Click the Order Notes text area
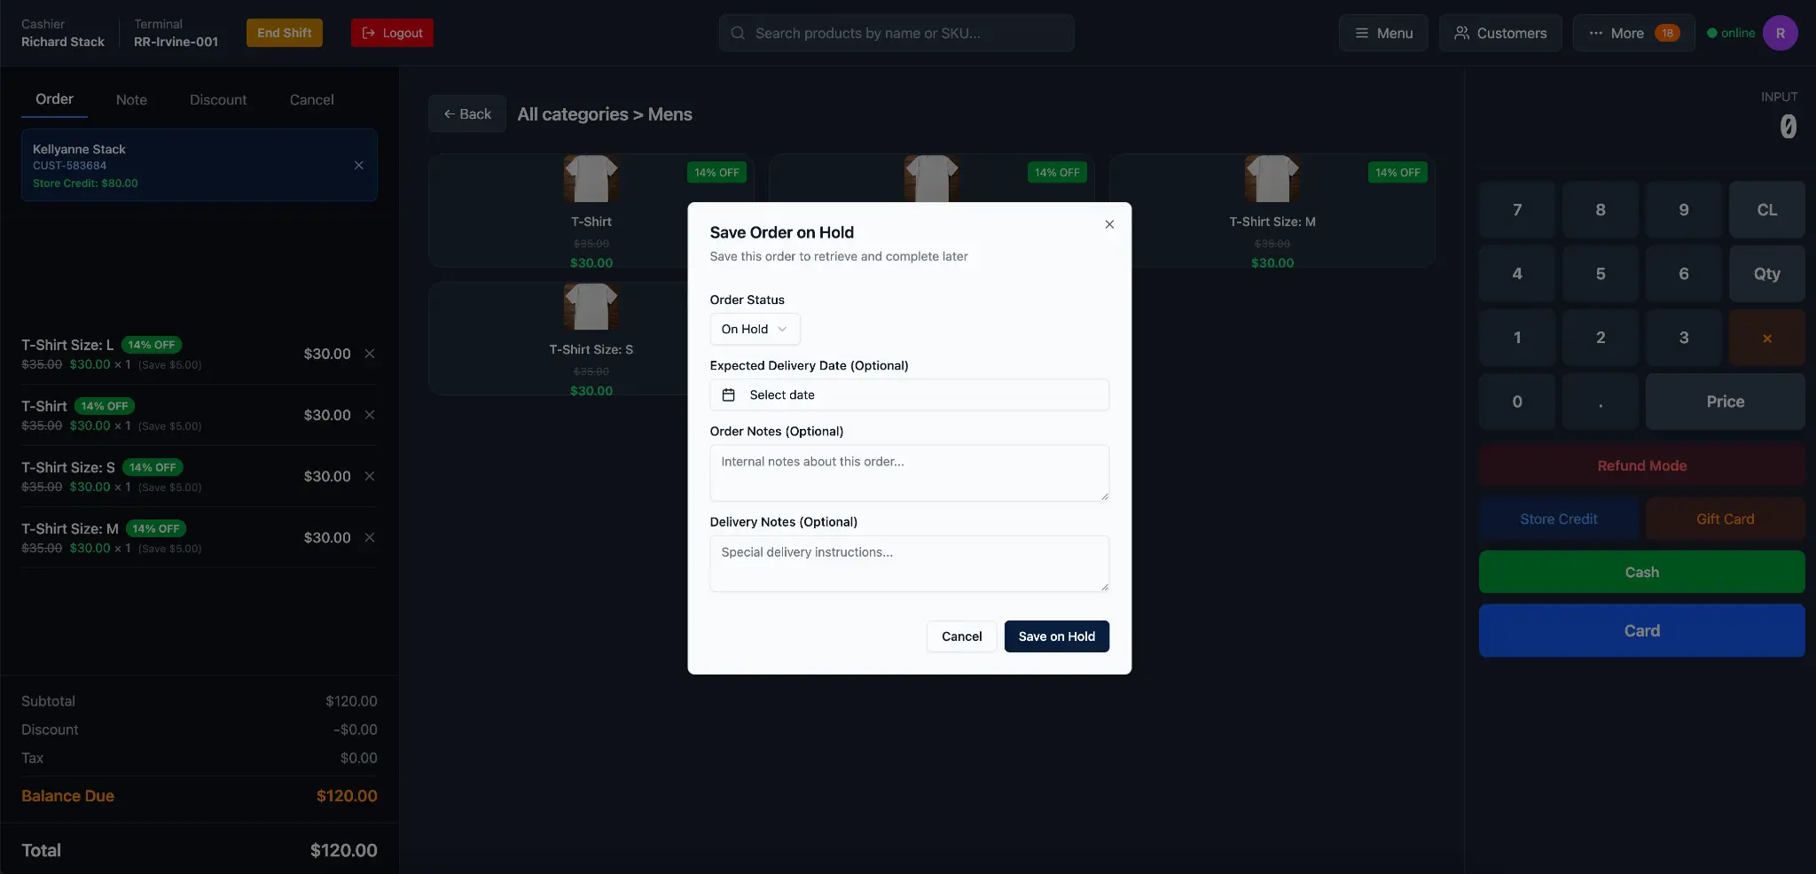The height and width of the screenshot is (874, 1816). (908, 473)
